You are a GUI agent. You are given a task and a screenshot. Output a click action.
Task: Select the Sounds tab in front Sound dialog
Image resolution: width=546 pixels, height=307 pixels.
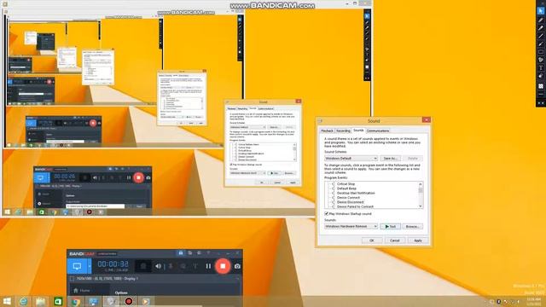358,130
